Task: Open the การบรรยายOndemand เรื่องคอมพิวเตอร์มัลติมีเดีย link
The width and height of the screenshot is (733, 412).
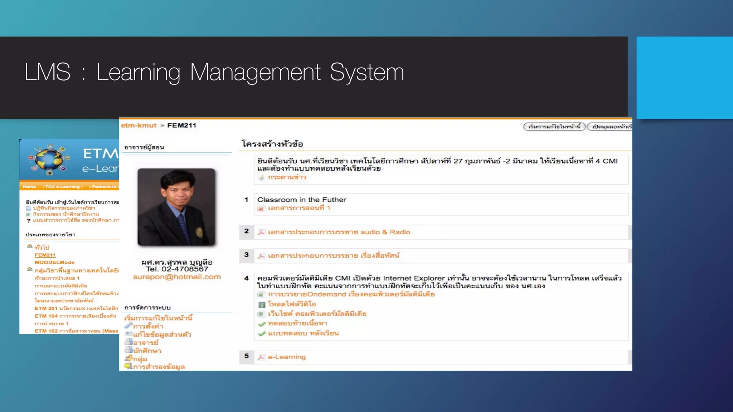Action: point(351,294)
